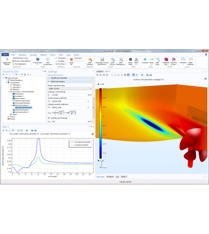Expand the Geometry 1 tree node
This screenshot has width=209, height=234.
point(9,87)
